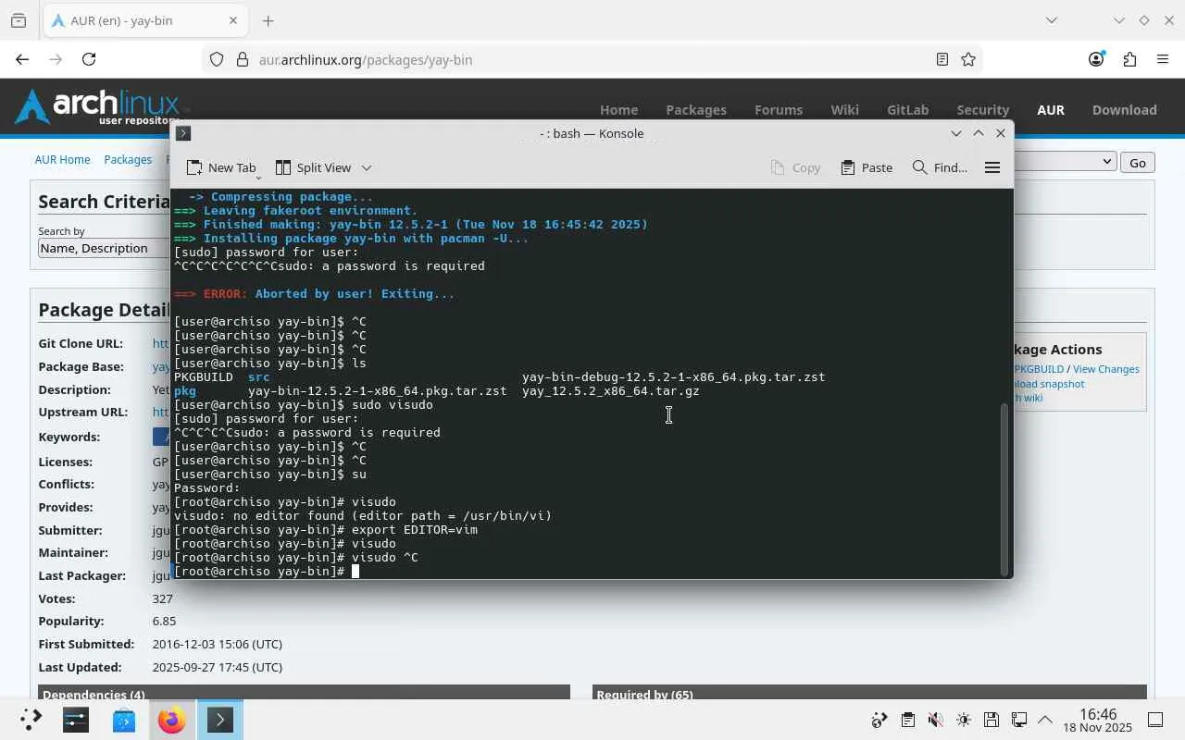
Task: Click the PKGBUILD link in Package Actions
Action: (1039, 369)
